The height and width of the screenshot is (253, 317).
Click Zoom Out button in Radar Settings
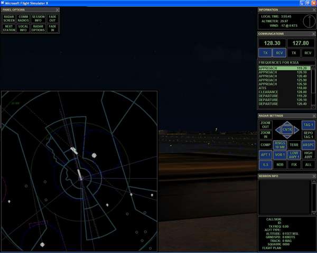tap(265, 125)
